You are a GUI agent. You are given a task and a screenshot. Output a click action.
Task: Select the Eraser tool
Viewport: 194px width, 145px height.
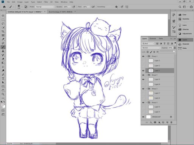click(3, 59)
